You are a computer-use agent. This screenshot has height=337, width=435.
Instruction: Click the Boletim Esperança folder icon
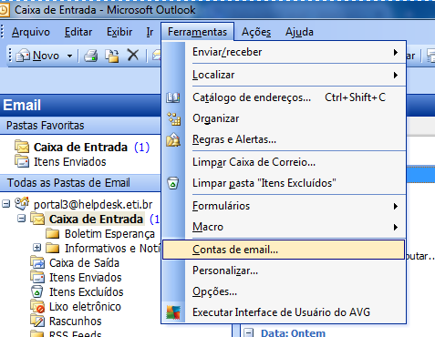(x=53, y=234)
